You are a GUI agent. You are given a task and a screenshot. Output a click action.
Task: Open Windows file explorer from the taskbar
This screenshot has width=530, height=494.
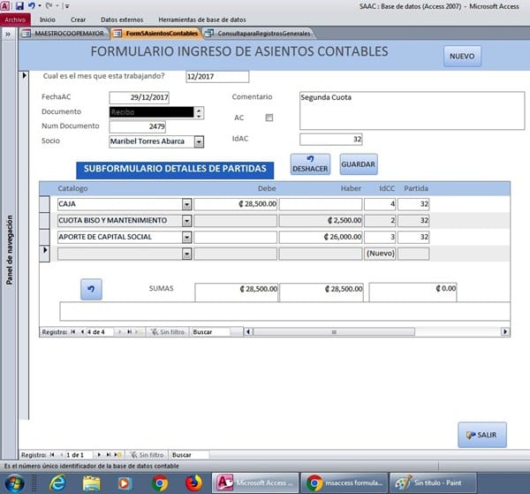click(91, 483)
